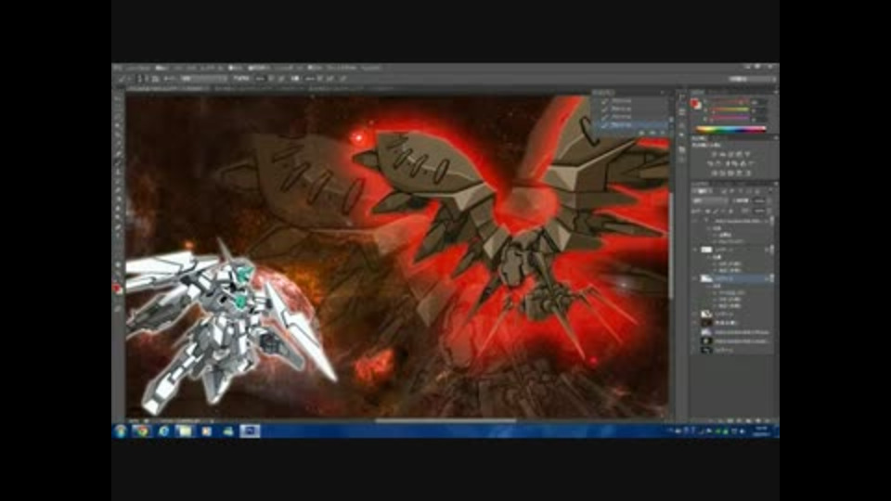Open the brush preset picker in options bar
891x501 pixels.
coord(142,78)
